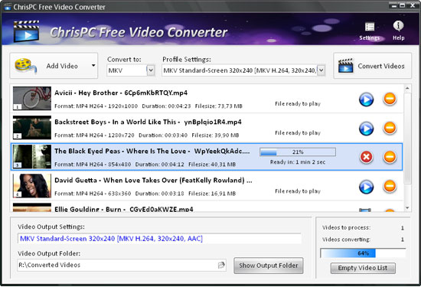Click the Convert Videos clapperboard icon
Screen dimensions: 421x287
[x=345, y=66]
